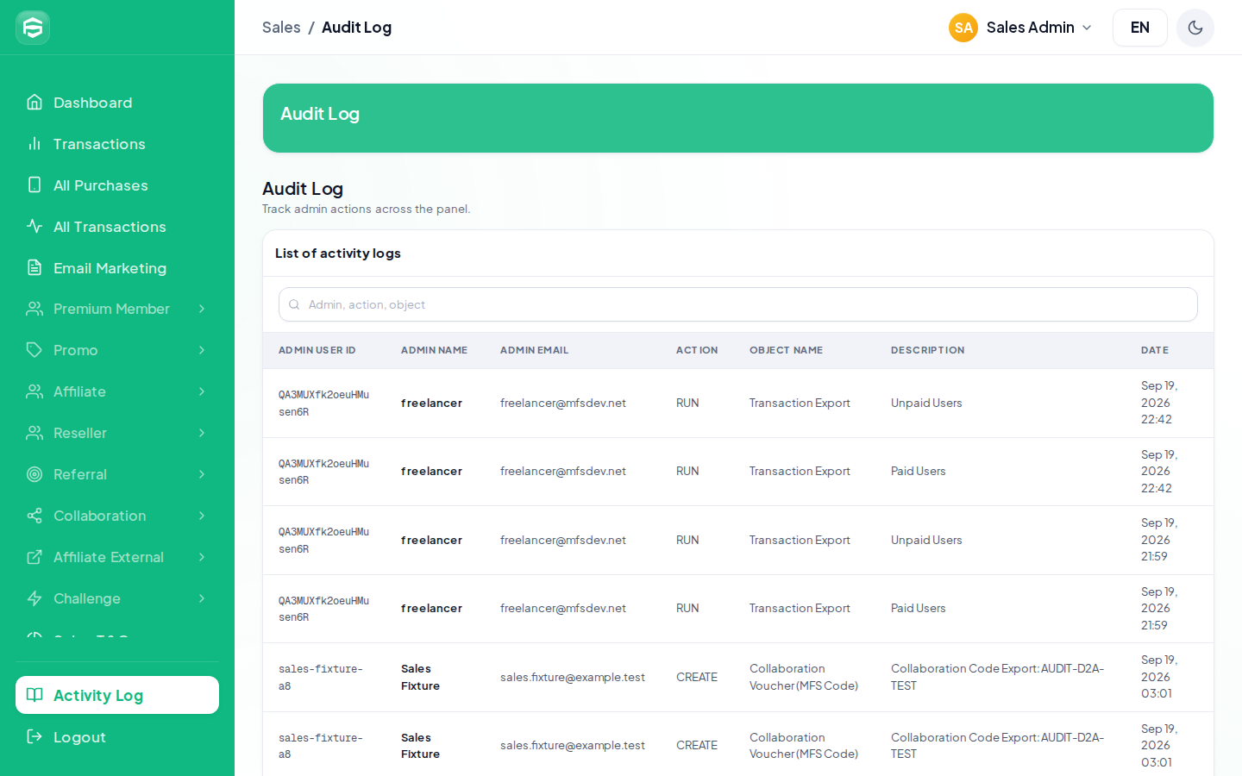This screenshot has width=1242, height=776.
Task: Click the Logout arrow icon
Action: (34, 736)
